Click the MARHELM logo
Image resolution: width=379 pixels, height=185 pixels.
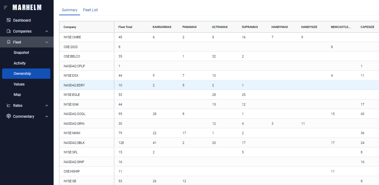tap(27, 7)
